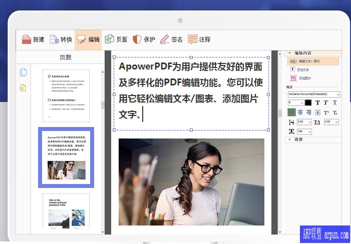Collapse the 编辑内容 section arrow
The height and width of the screenshot is (244, 351).
click(290, 53)
